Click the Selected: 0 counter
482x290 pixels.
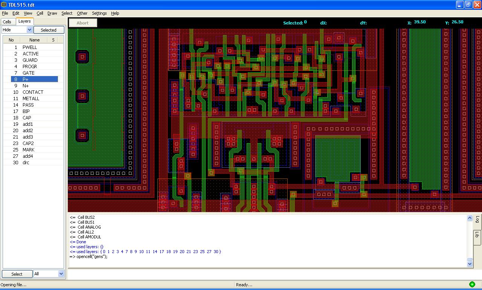point(295,23)
